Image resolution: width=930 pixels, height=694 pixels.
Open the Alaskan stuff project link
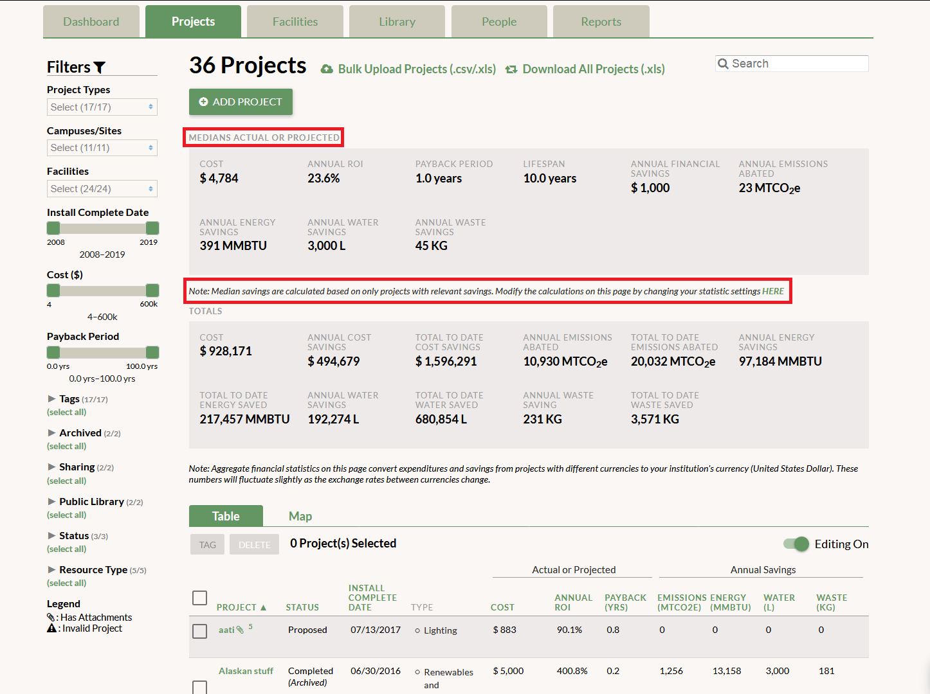[x=246, y=671]
